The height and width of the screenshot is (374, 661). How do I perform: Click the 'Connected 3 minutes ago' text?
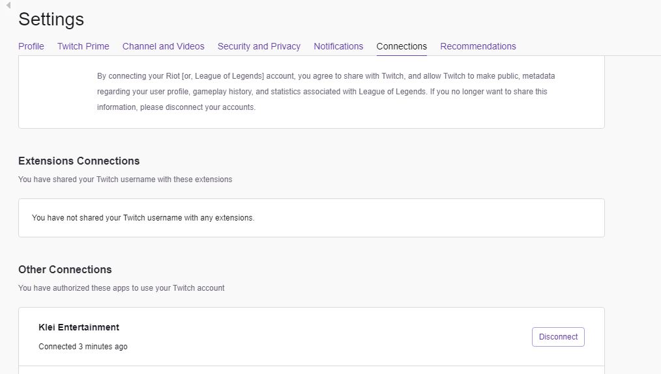click(x=83, y=347)
